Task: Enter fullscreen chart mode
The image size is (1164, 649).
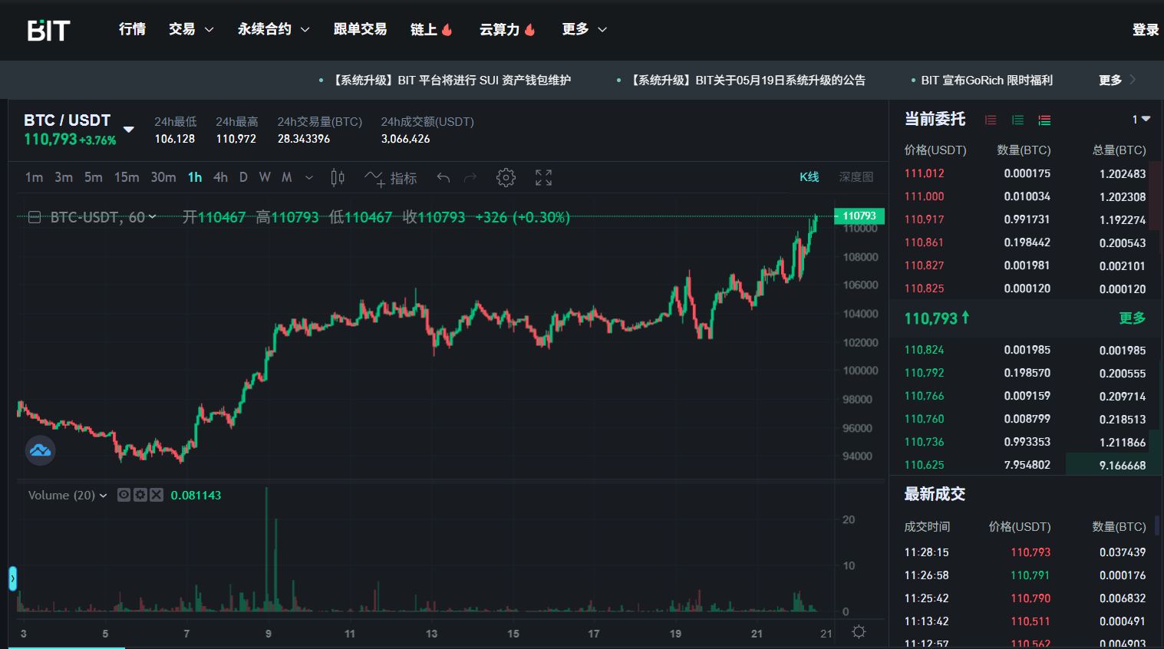Action: coord(543,178)
